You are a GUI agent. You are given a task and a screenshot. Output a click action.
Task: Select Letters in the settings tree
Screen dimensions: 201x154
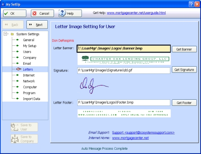click(28, 69)
